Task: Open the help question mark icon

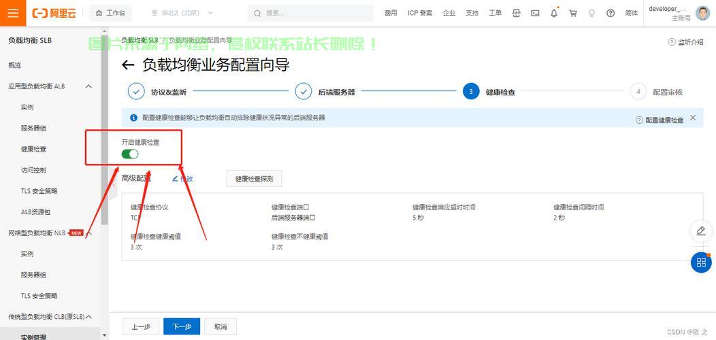Action: tap(611, 13)
